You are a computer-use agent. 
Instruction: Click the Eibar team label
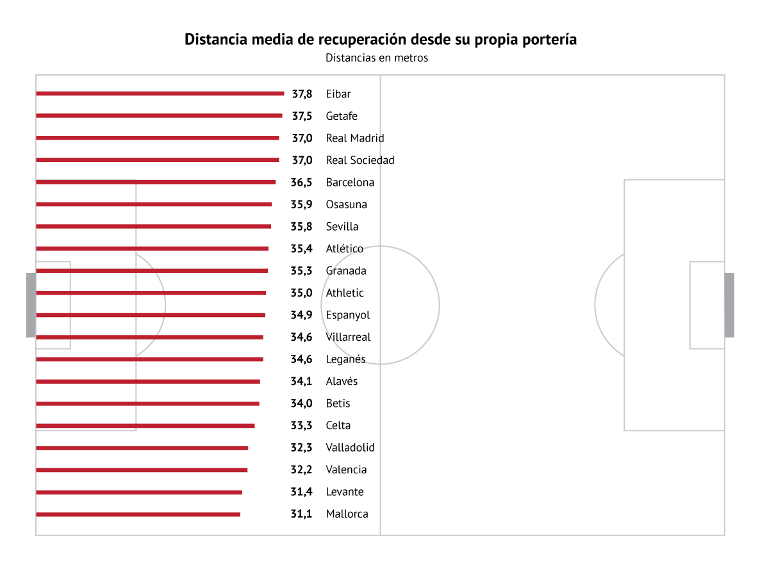[x=338, y=94]
